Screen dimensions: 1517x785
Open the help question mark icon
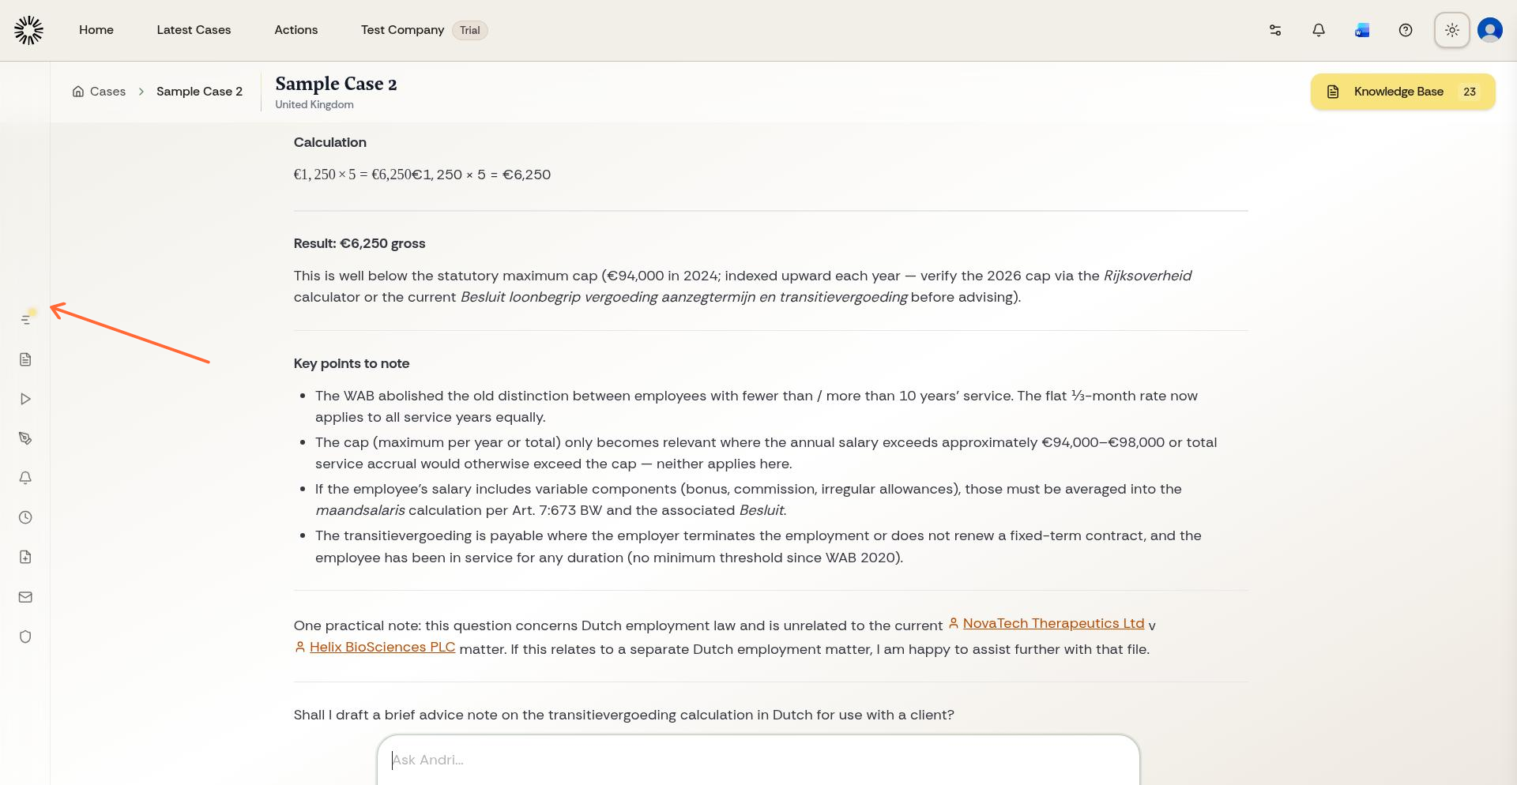coord(1406,30)
